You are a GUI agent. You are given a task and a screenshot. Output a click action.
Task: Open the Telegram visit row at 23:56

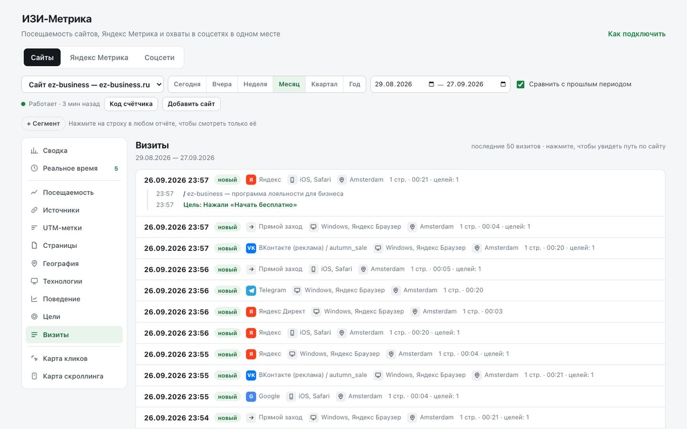click(400, 290)
